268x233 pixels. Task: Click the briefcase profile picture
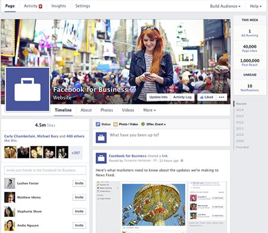point(27,89)
